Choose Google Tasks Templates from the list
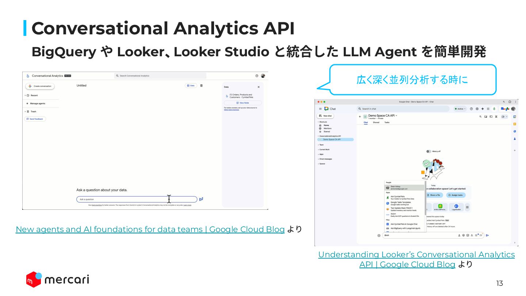This screenshot has height=296, width=526. point(405,203)
